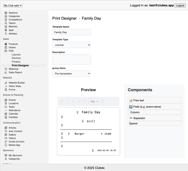188x171 pixels.
Task: Open Articles in the sidebar
Action: (12, 128)
